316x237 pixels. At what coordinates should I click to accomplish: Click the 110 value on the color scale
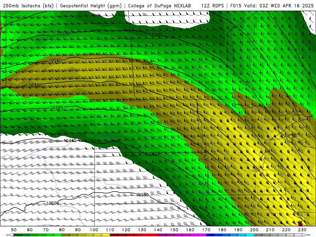click(x=110, y=230)
